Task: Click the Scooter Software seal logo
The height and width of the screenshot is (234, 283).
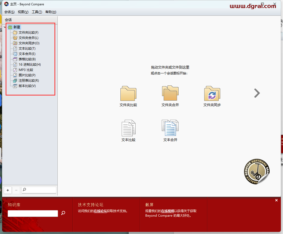Action: [257, 171]
